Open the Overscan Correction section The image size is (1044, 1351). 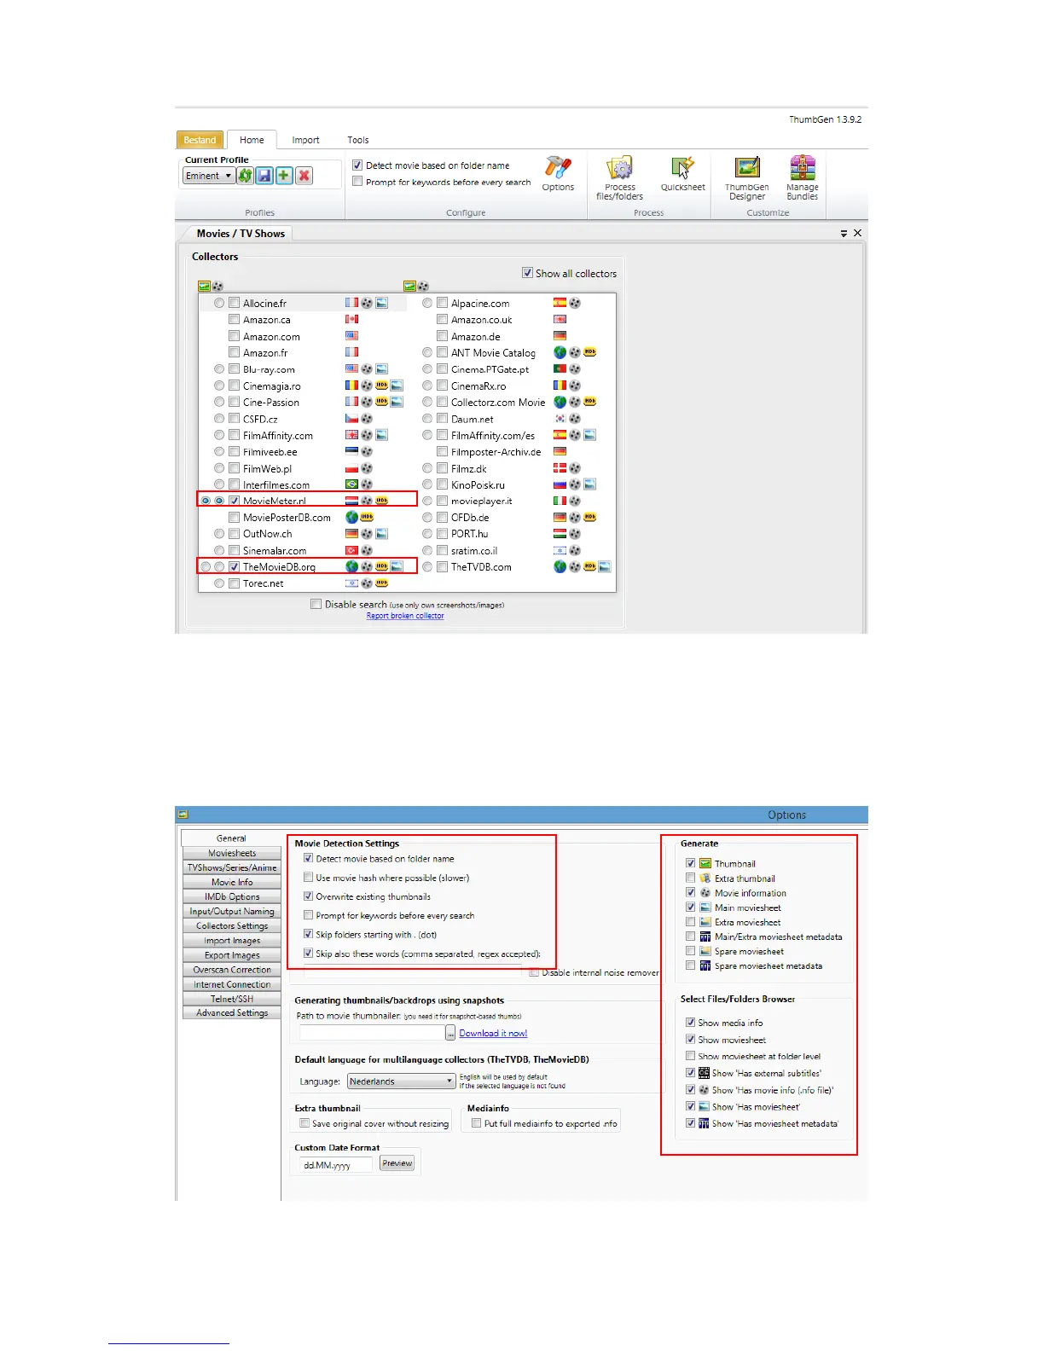pos(232,970)
